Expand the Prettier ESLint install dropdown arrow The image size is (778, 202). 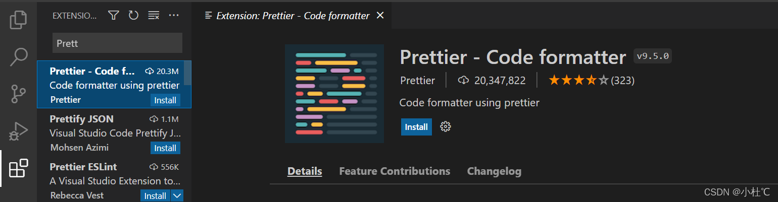[x=177, y=196]
